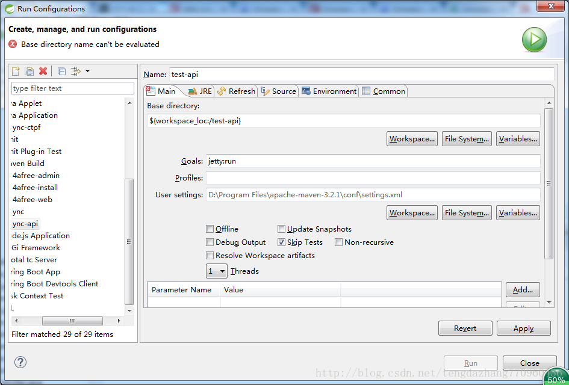The width and height of the screenshot is (569, 385).
Task: Select the ync-api configuration
Action: [25, 224]
